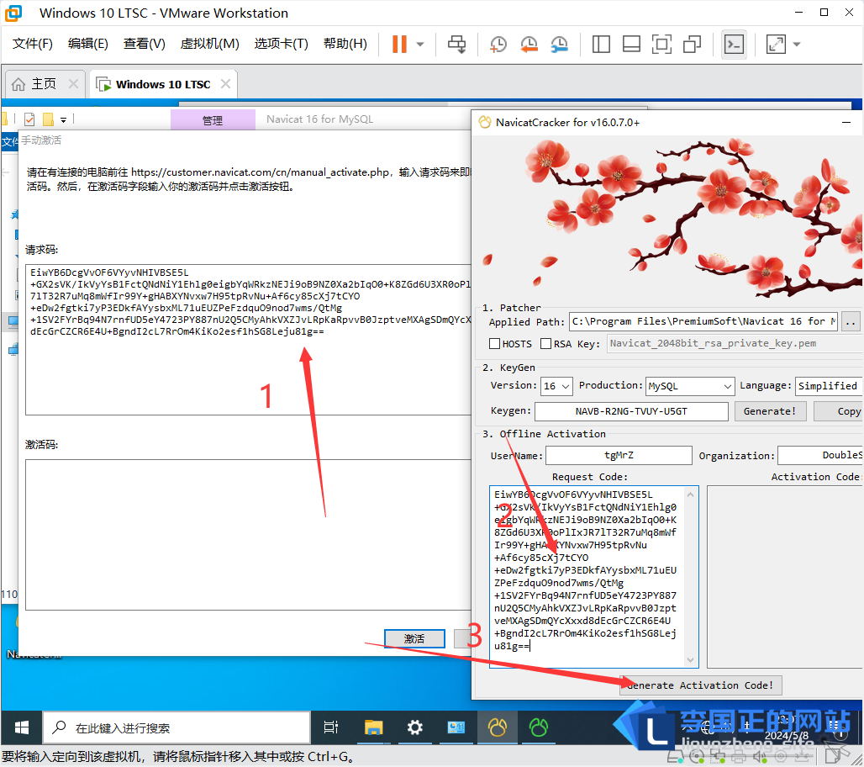864x767 pixels.
Task: Switch to the 主页 tab
Action: point(44,84)
